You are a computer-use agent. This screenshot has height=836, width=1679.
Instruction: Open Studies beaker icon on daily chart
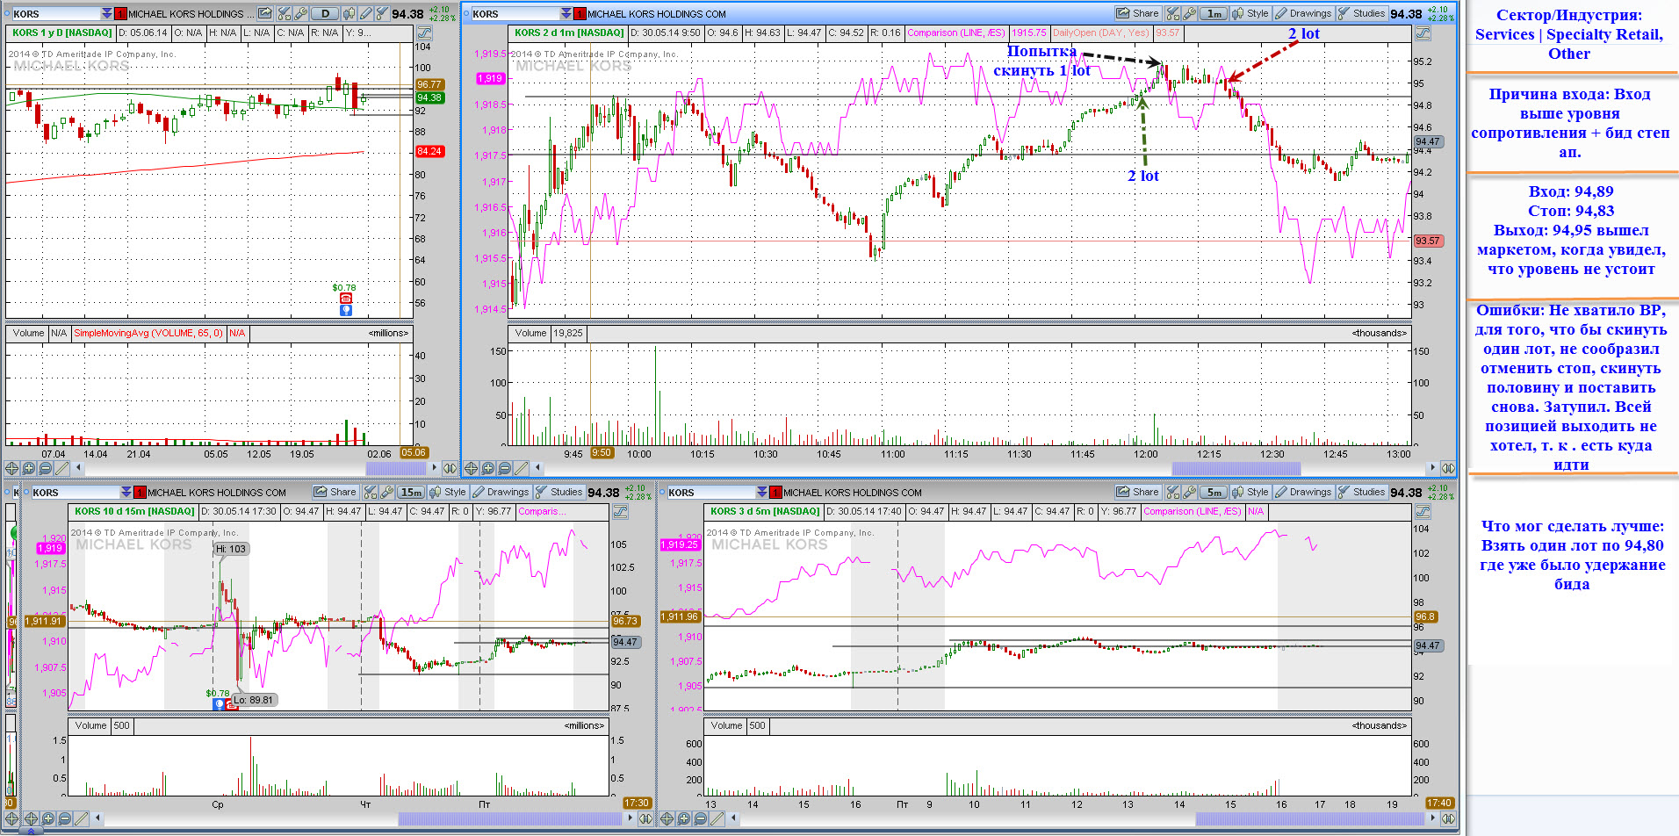pyautogui.click(x=381, y=13)
